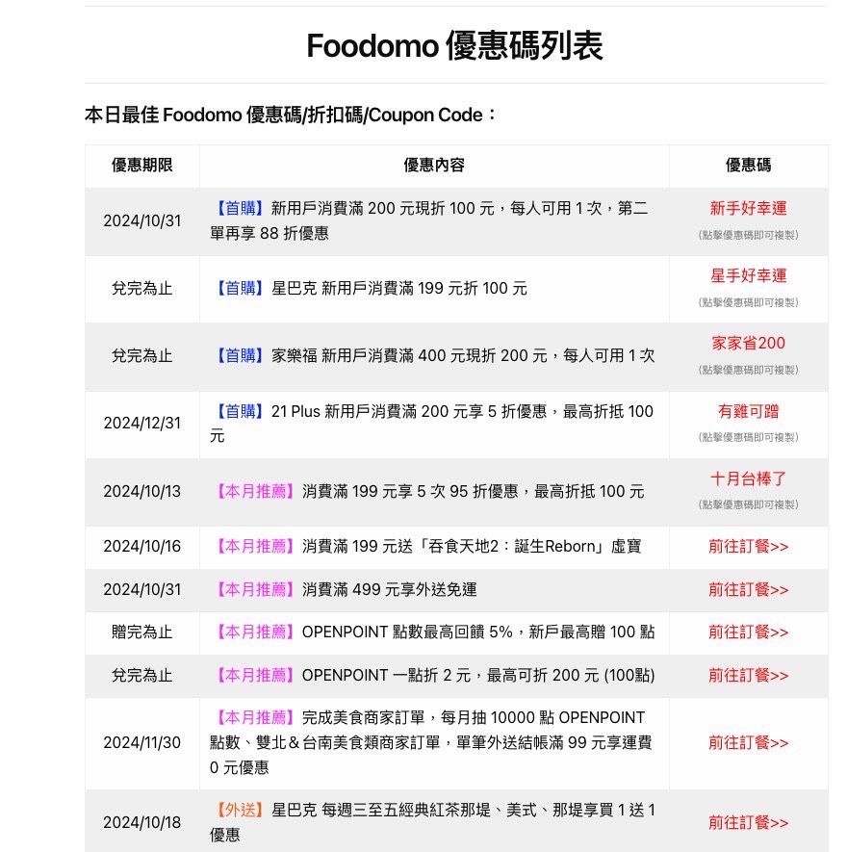Click the 【首購】 tag on 星巴克 offer
The height and width of the screenshot is (852, 847).
[239, 289]
